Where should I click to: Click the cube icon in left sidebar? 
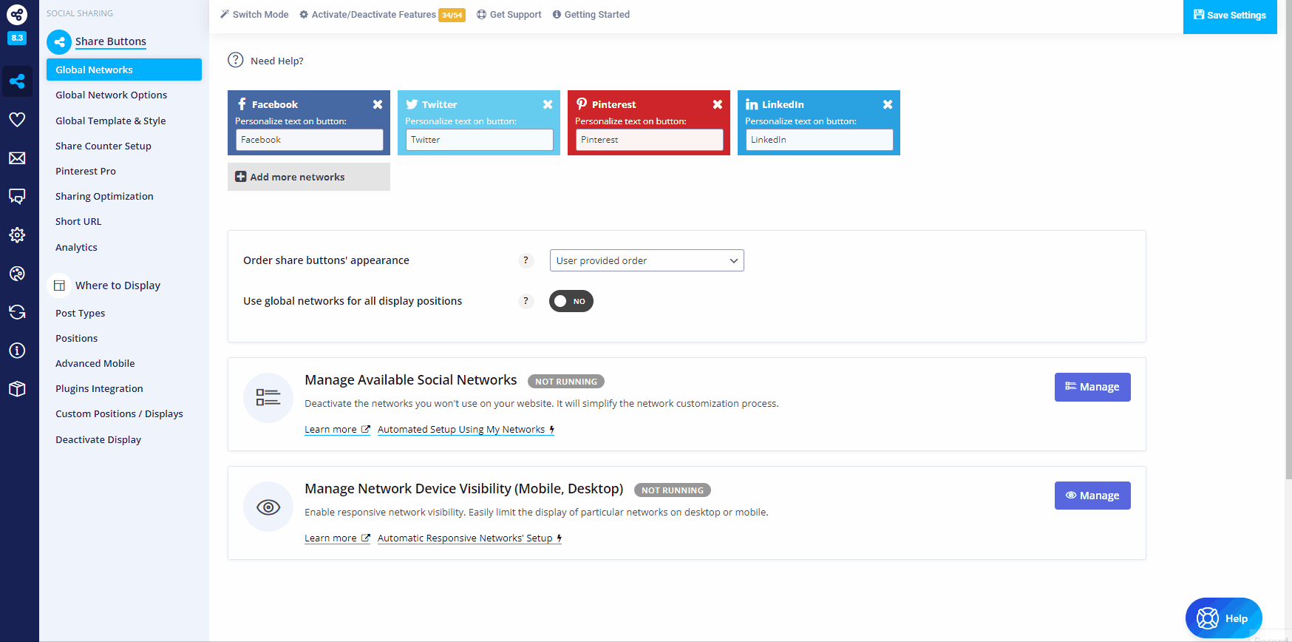(17, 389)
